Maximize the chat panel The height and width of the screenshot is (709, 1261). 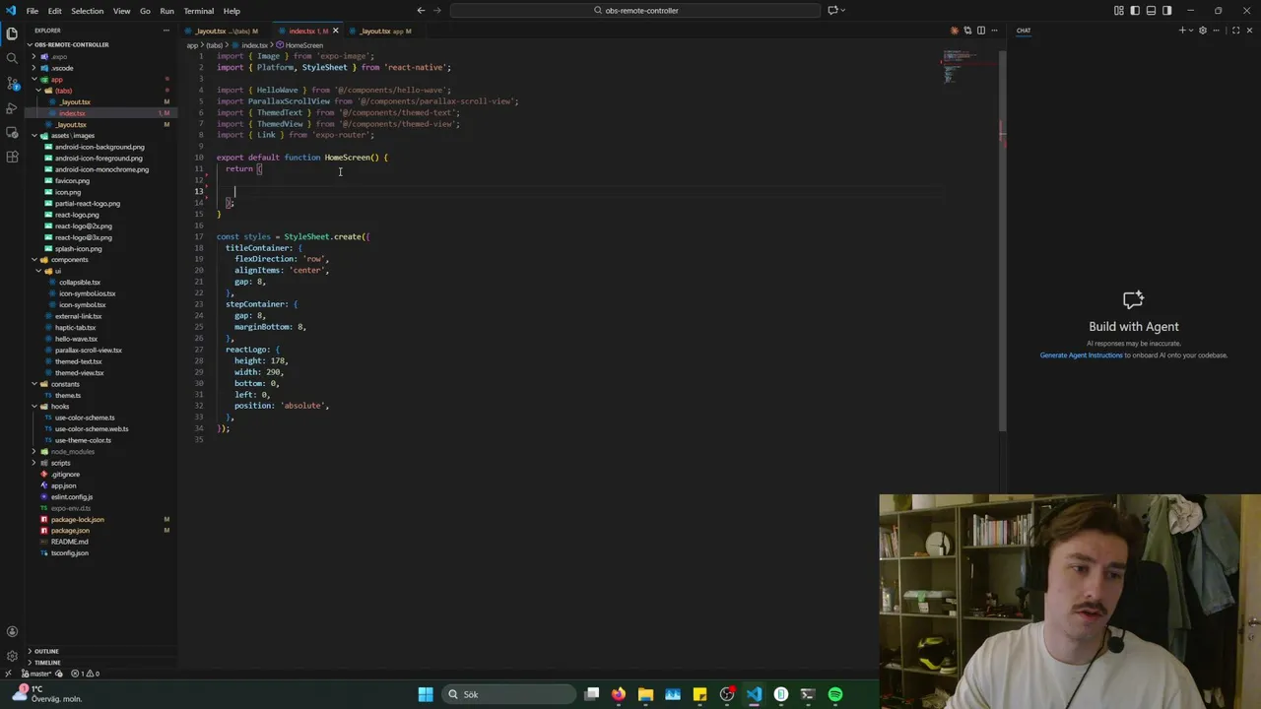pos(1235,31)
